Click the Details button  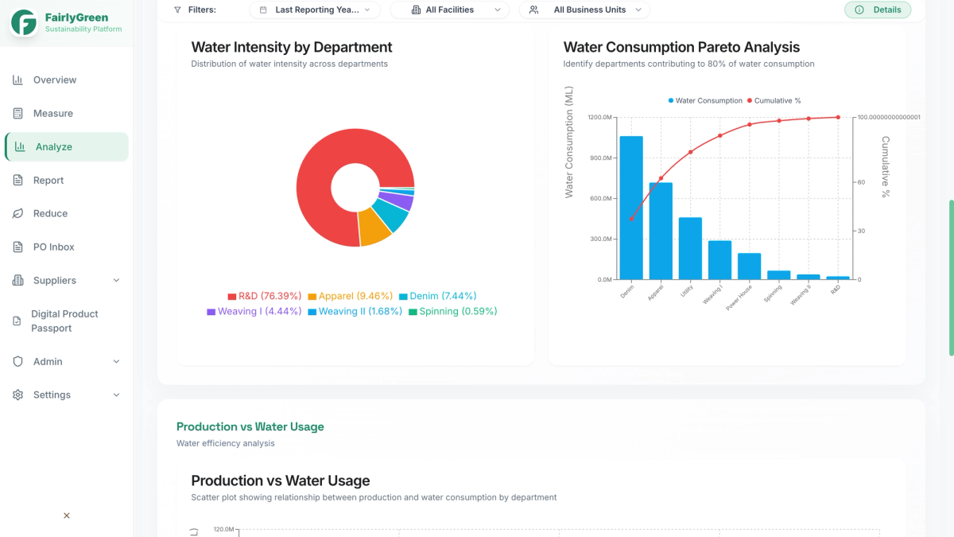(x=878, y=10)
